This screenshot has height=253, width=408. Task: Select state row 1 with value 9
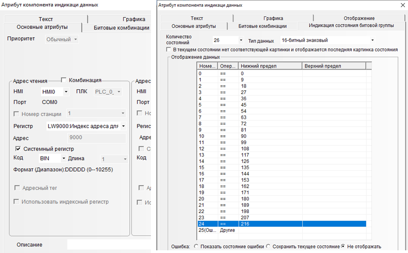click(x=282, y=80)
